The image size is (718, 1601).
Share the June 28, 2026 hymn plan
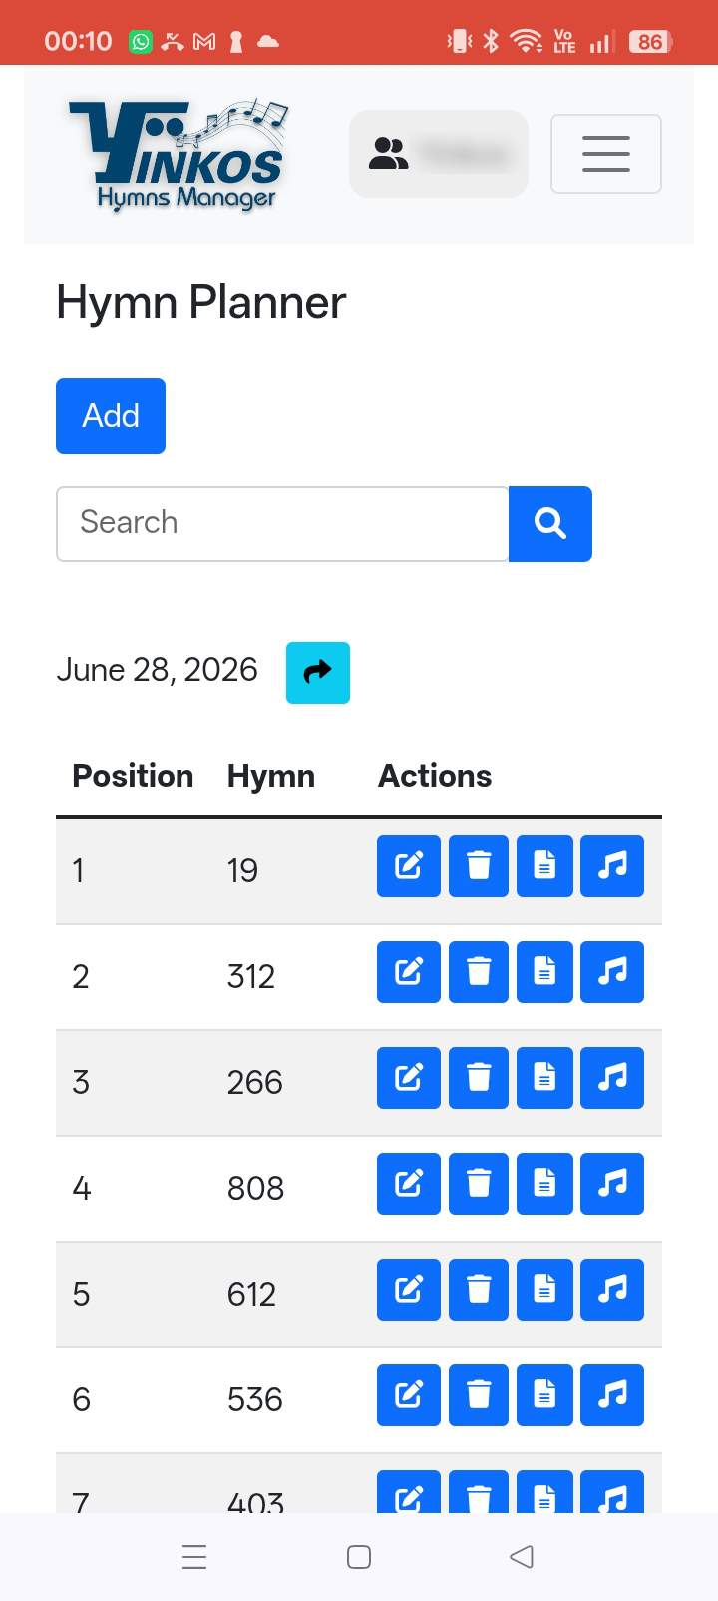(318, 673)
